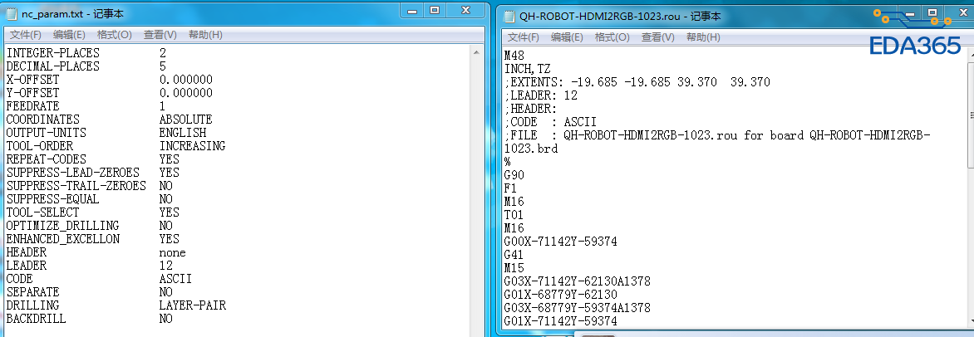Click the G01X-68779Y-62130 line
This screenshot has height=337, width=974.
pyautogui.click(x=560, y=294)
